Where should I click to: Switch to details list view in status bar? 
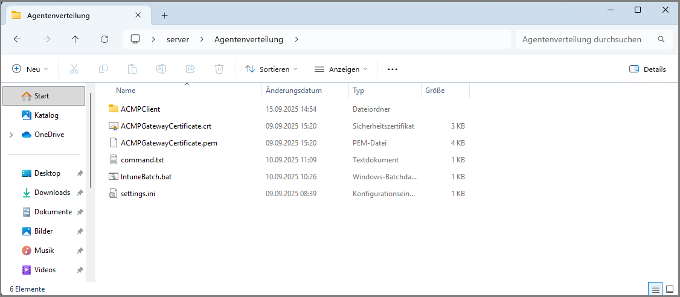coord(655,289)
